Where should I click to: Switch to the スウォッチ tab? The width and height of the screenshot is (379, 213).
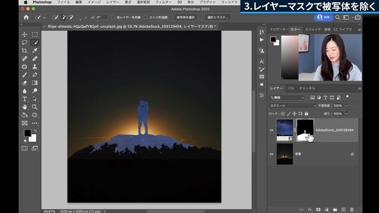click(313, 30)
